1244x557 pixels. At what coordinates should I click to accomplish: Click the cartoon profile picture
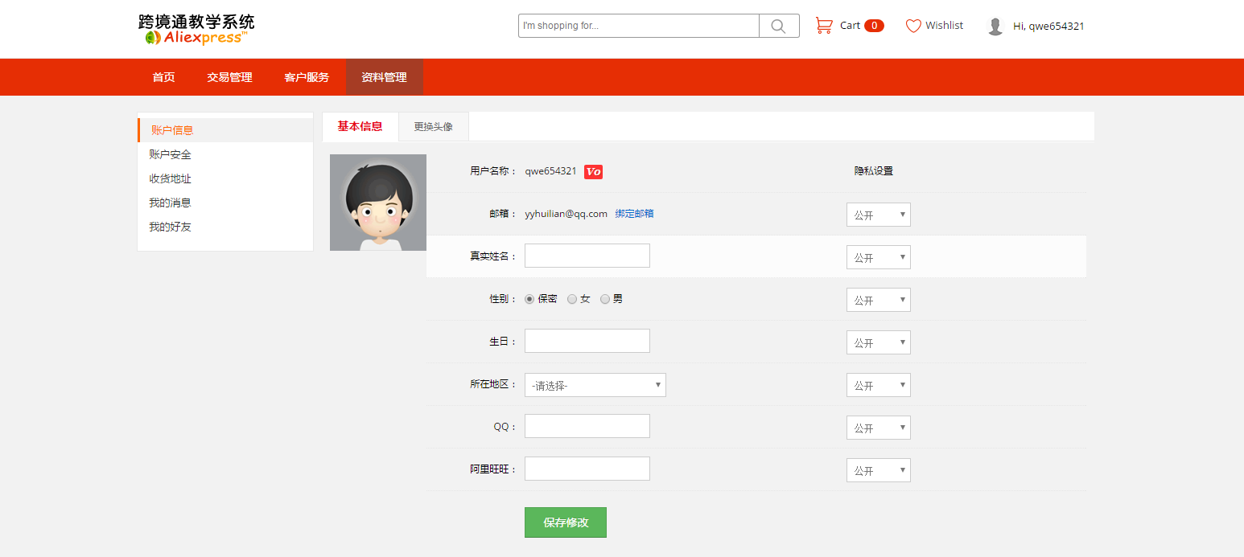coord(378,203)
